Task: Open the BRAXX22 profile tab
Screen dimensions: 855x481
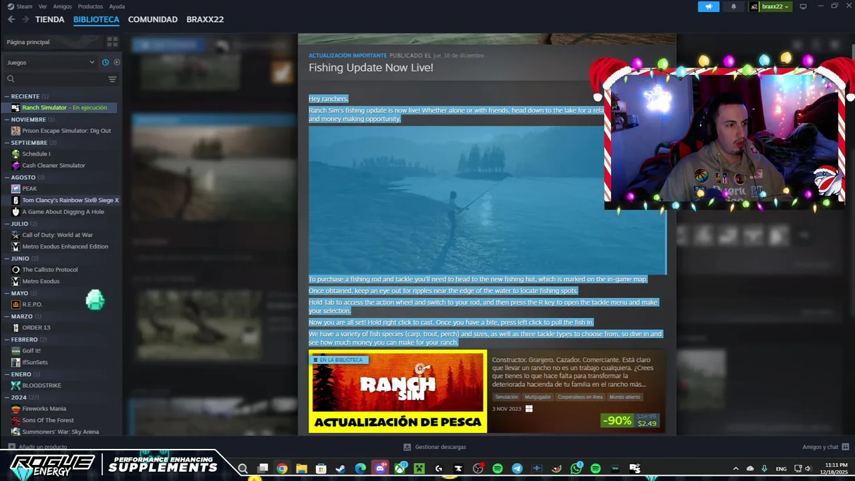Action: [x=205, y=19]
